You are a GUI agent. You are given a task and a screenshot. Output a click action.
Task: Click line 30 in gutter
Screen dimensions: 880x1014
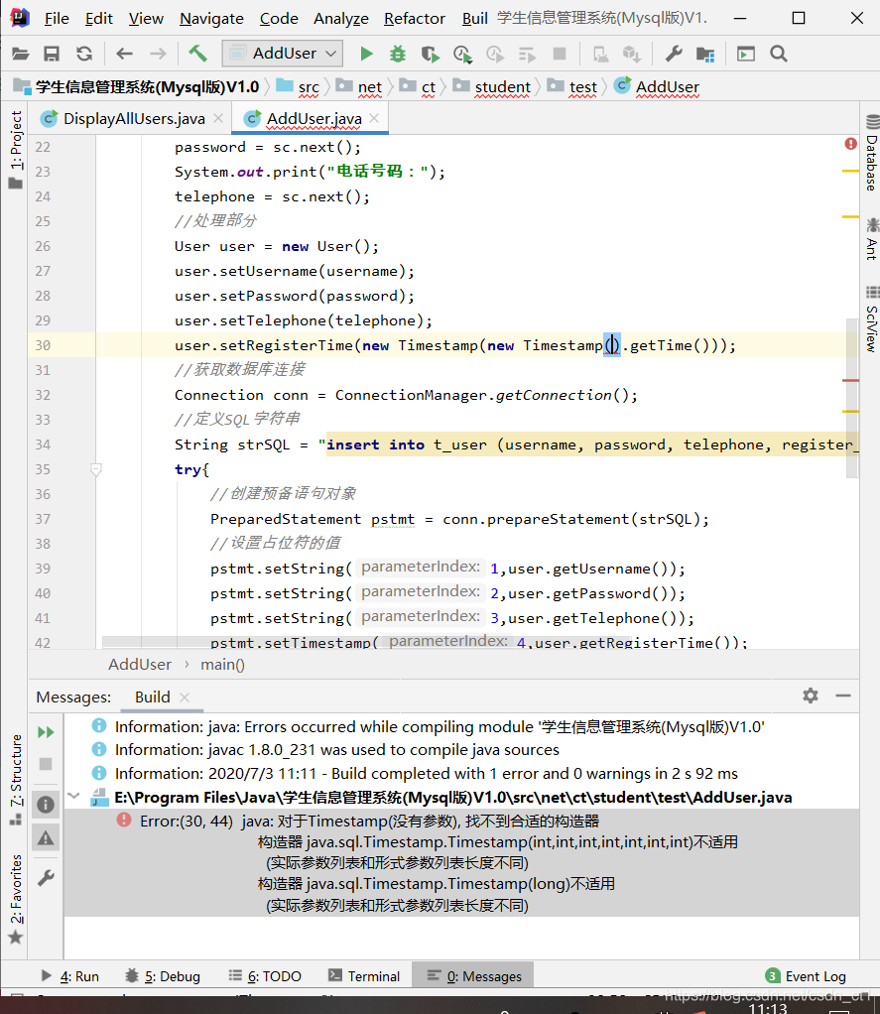point(43,345)
